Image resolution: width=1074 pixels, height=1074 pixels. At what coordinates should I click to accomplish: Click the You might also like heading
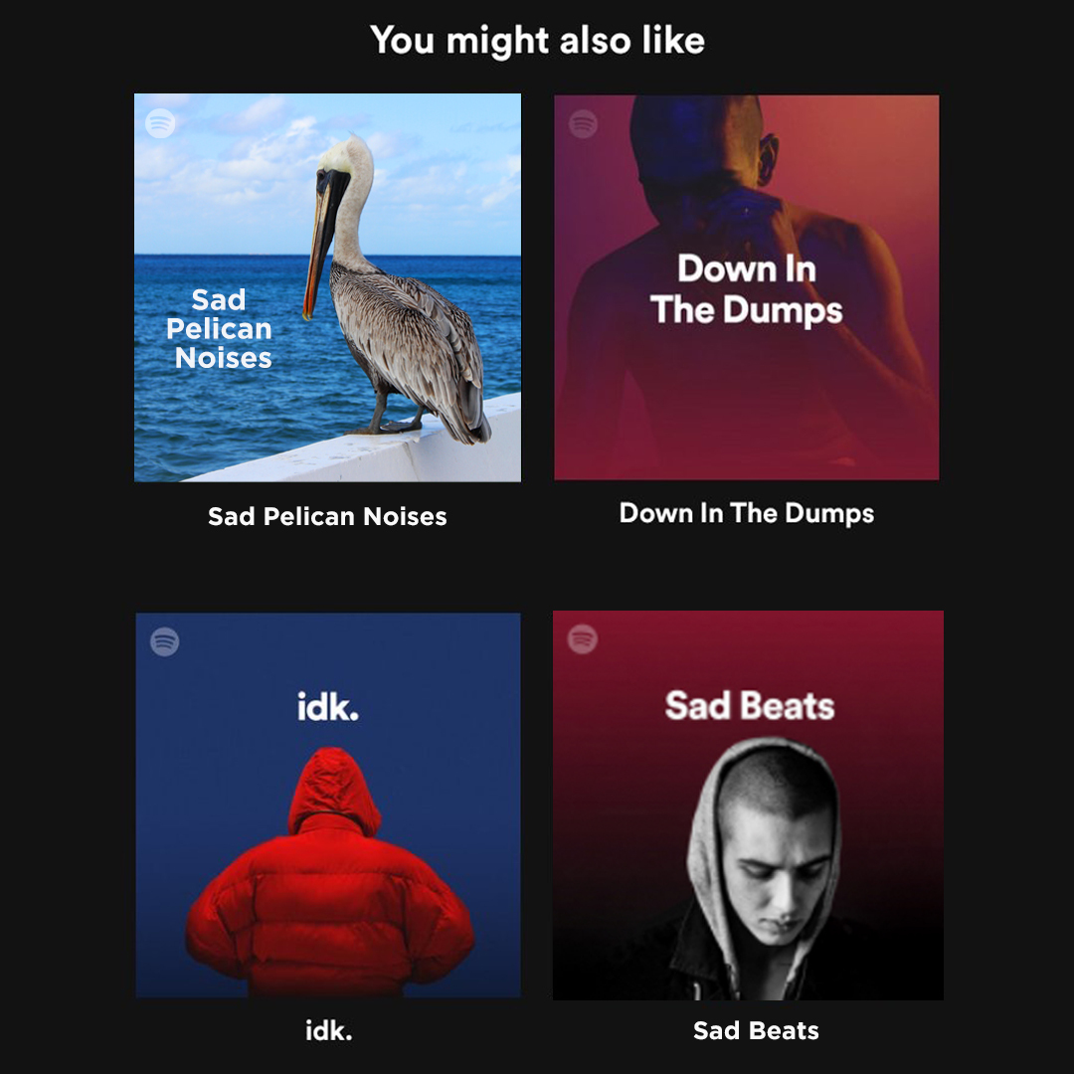click(x=538, y=41)
